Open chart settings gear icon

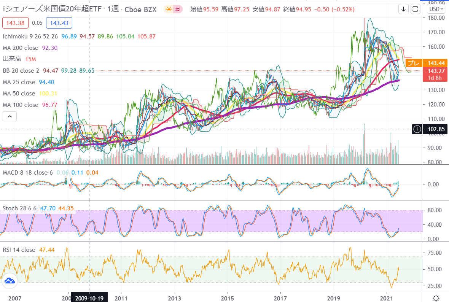tap(436, 298)
